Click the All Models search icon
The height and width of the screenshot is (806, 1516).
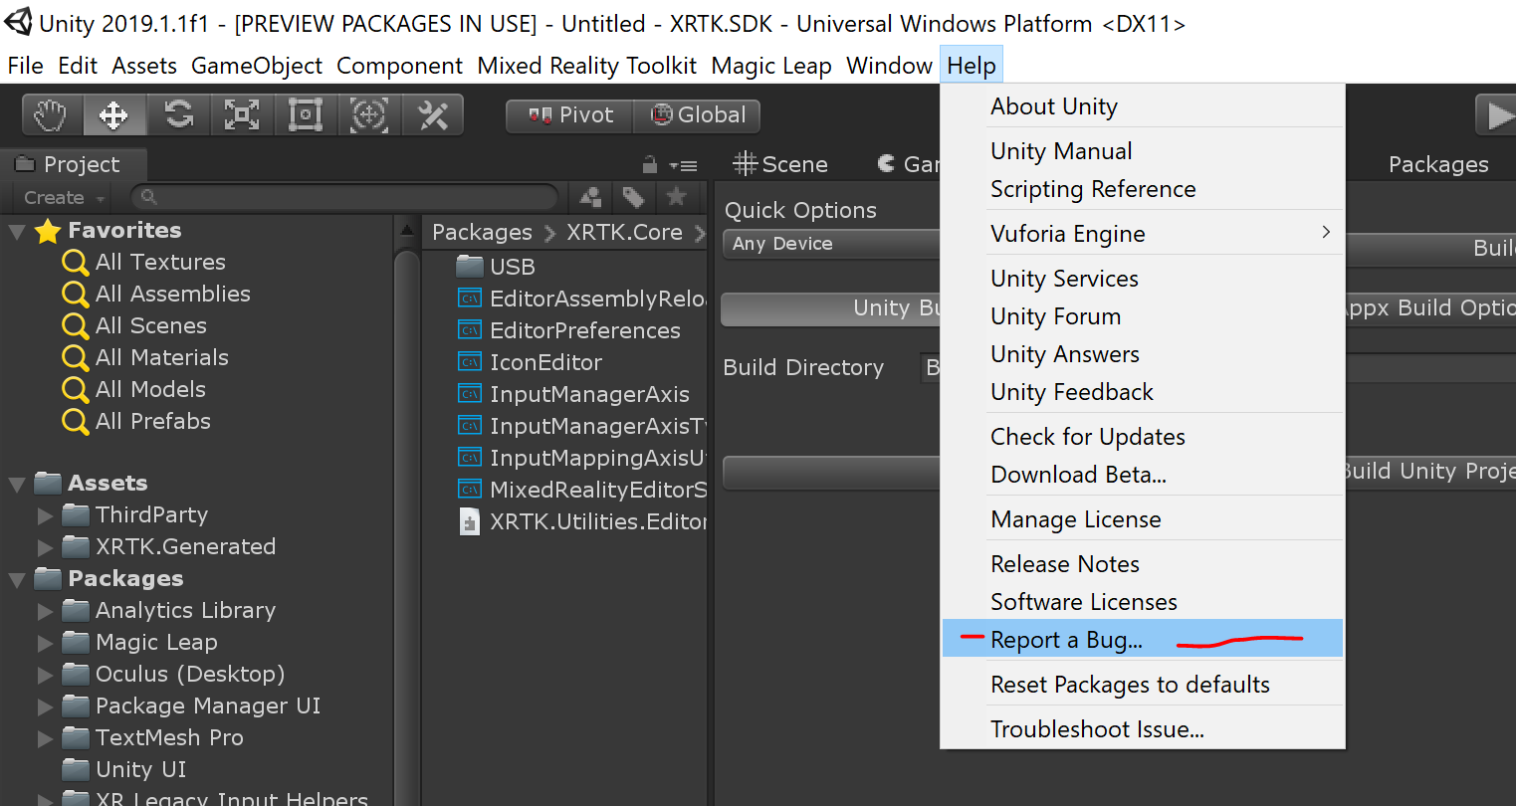[75, 390]
